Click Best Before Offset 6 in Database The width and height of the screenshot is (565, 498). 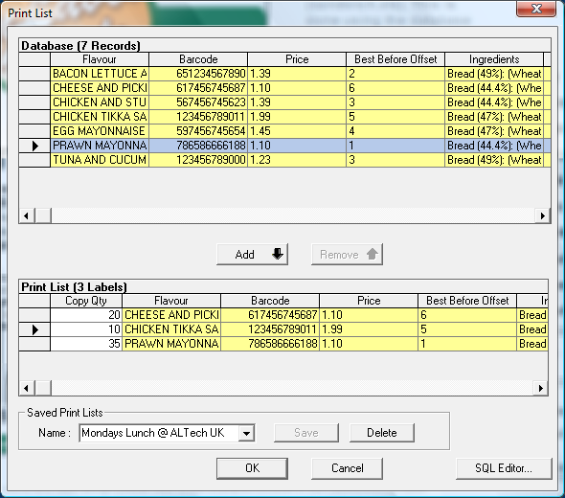(395, 88)
